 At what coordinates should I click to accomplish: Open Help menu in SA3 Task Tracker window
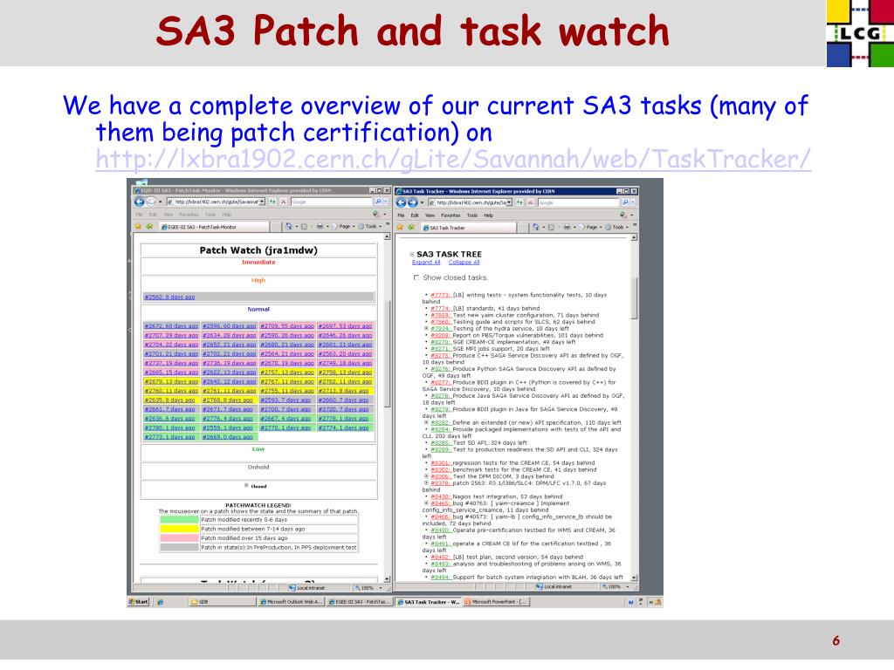coord(489,215)
